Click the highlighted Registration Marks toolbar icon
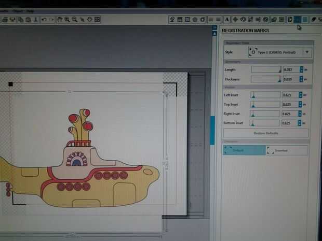322x241 pixels. tap(297, 20)
